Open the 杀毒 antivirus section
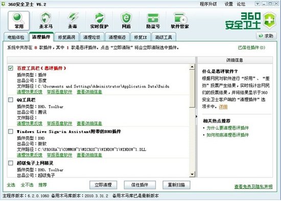Screen dimensions: 281x201 [73, 21]
